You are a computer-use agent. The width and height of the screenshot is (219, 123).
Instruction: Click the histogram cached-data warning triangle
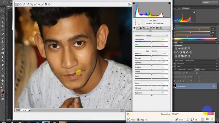coord(194,12)
